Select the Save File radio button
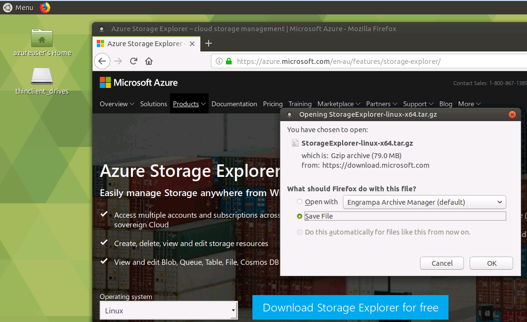The image size is (527, 322). click(x=300, y=216)
